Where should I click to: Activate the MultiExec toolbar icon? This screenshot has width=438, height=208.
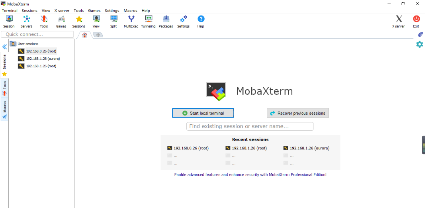pyautogui.click(x=131, y=22)
